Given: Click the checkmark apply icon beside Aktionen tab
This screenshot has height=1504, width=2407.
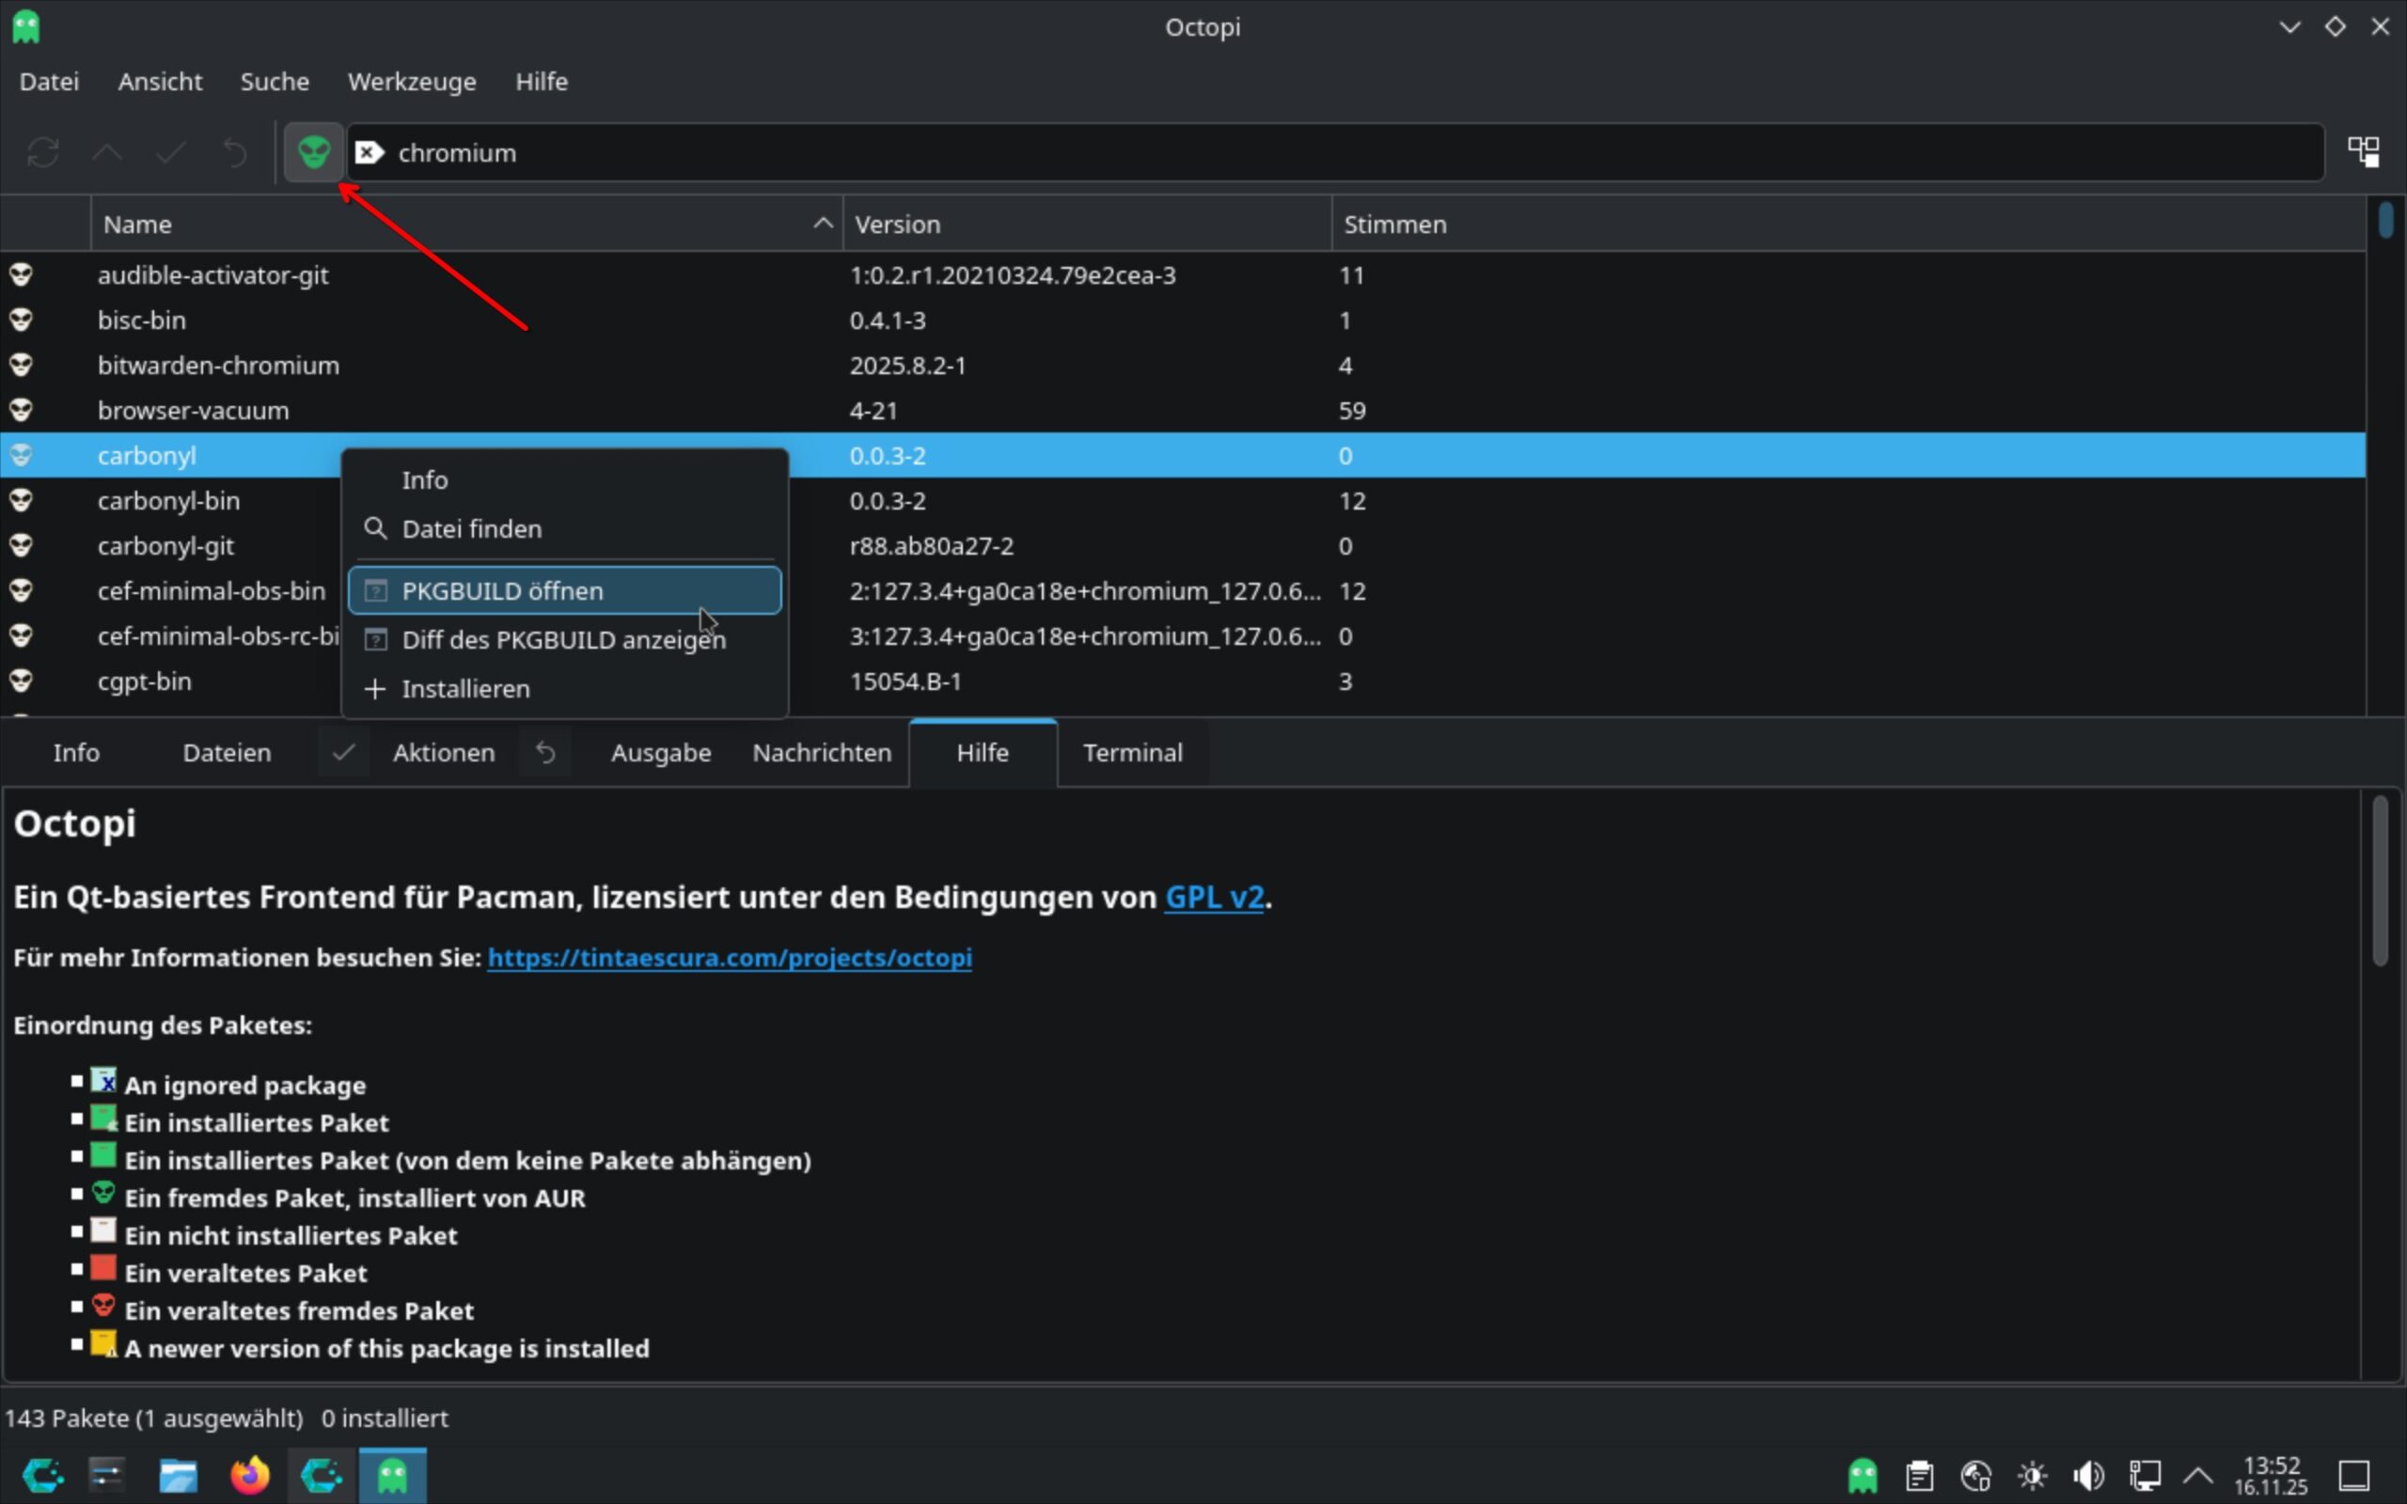Looking at the screenshot, I should tap(343, 753).
